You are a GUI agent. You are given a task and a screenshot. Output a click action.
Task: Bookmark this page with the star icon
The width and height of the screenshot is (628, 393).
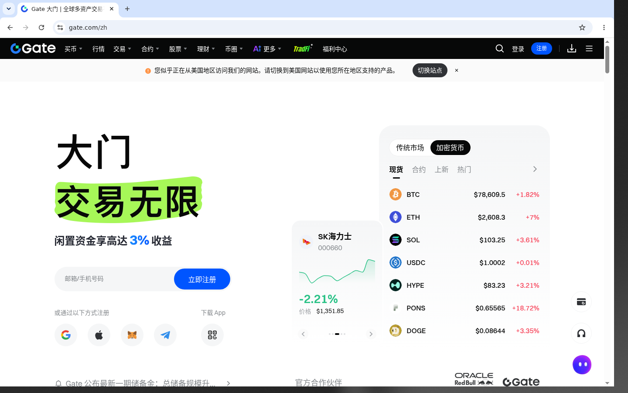582,28
